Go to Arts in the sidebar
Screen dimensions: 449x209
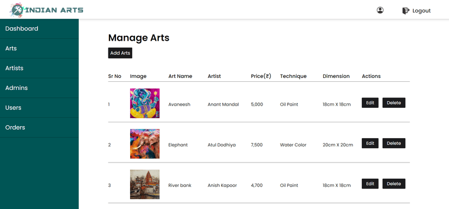39,48
